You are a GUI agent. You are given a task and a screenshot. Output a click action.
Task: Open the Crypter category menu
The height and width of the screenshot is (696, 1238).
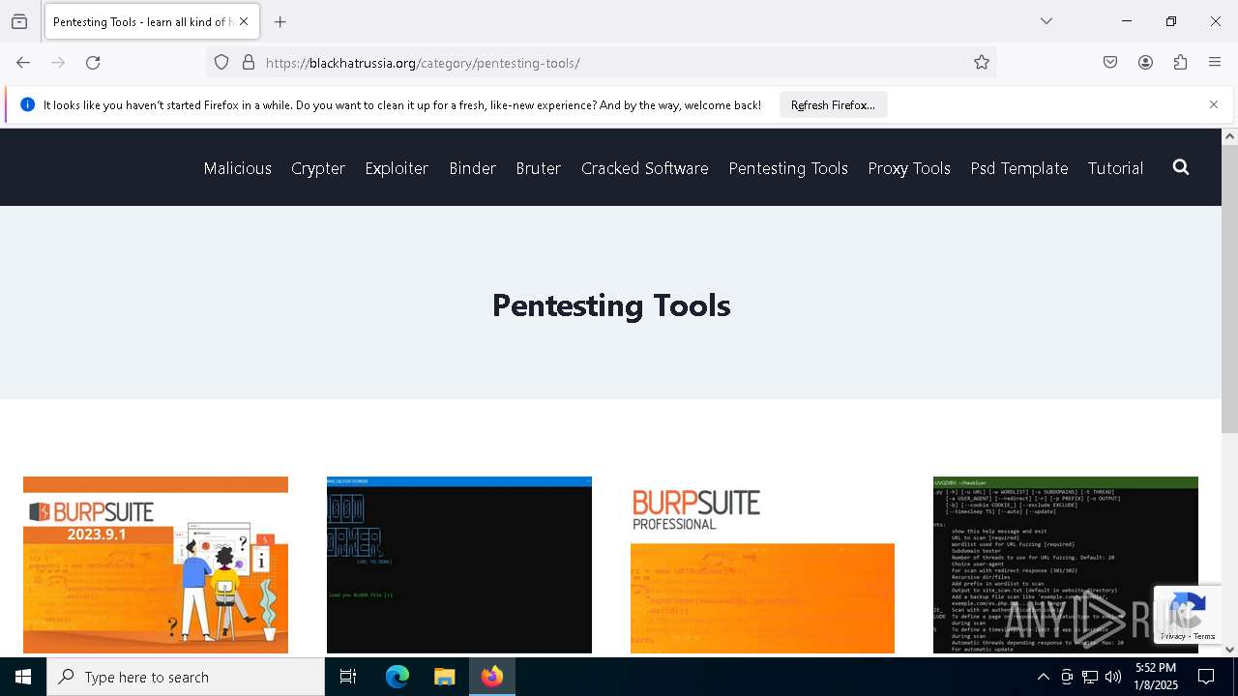[x=318, y=168]
